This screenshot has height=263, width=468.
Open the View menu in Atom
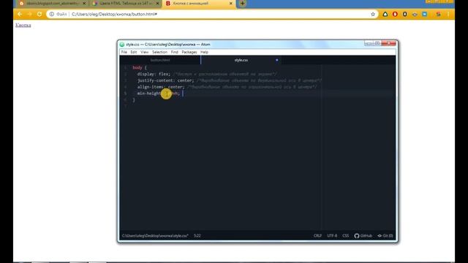click(x=145, y=52)
